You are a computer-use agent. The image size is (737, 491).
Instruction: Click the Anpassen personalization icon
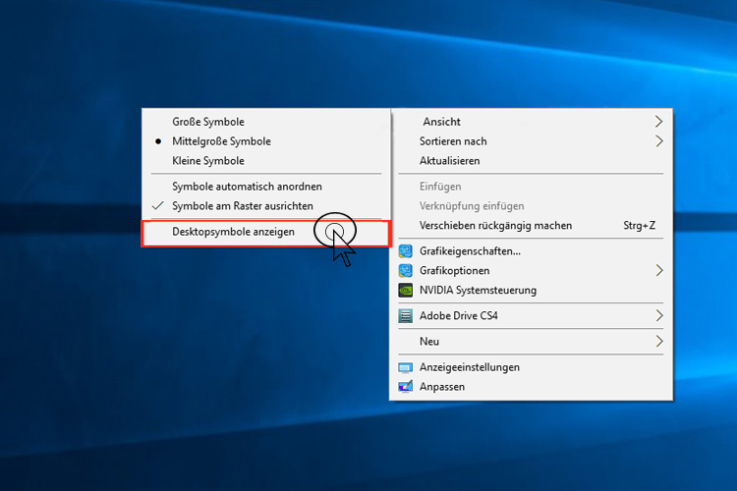405,387
